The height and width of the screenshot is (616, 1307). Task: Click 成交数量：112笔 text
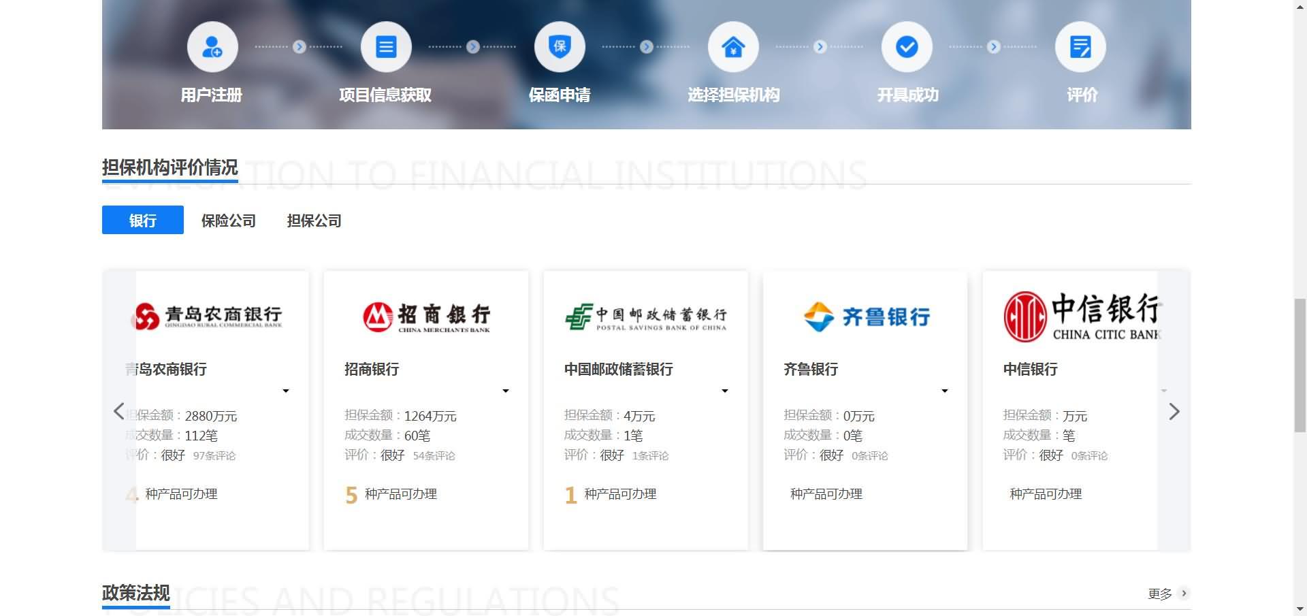tap(172, 436)
